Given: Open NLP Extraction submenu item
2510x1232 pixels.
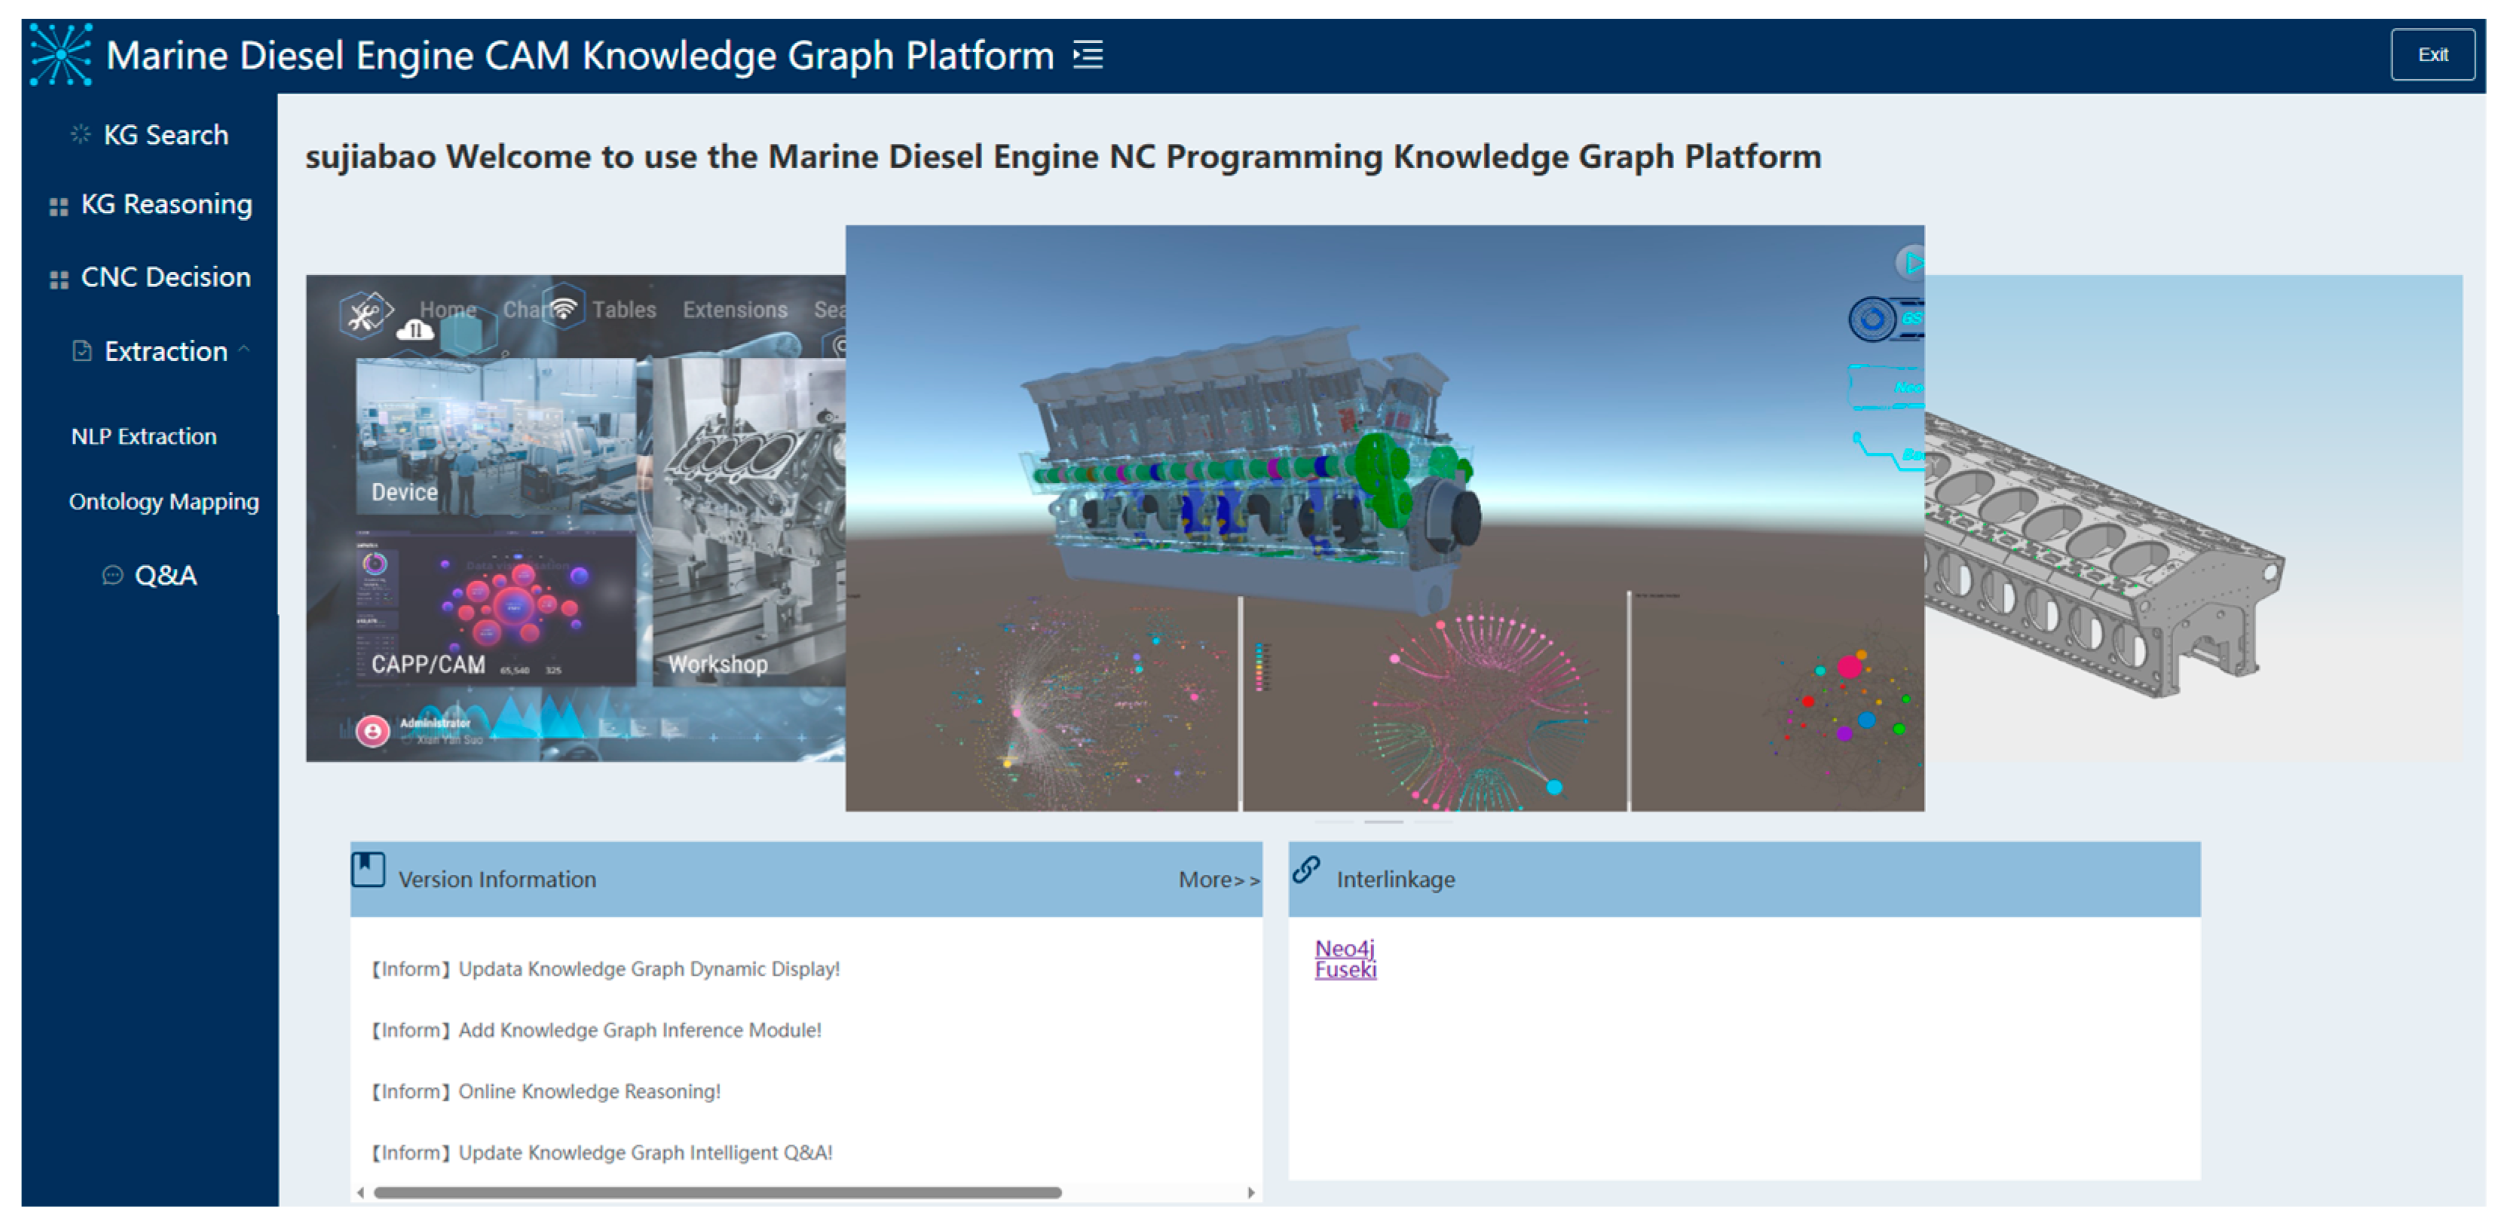Looking at the screenshot, I should point(144,436).
